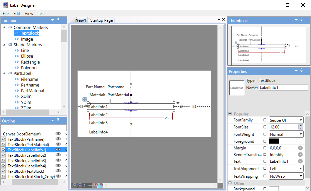Viewport: 311px width, 191px height.
Task: Pin the Outline panel
Action: click(x=58, y=120)
